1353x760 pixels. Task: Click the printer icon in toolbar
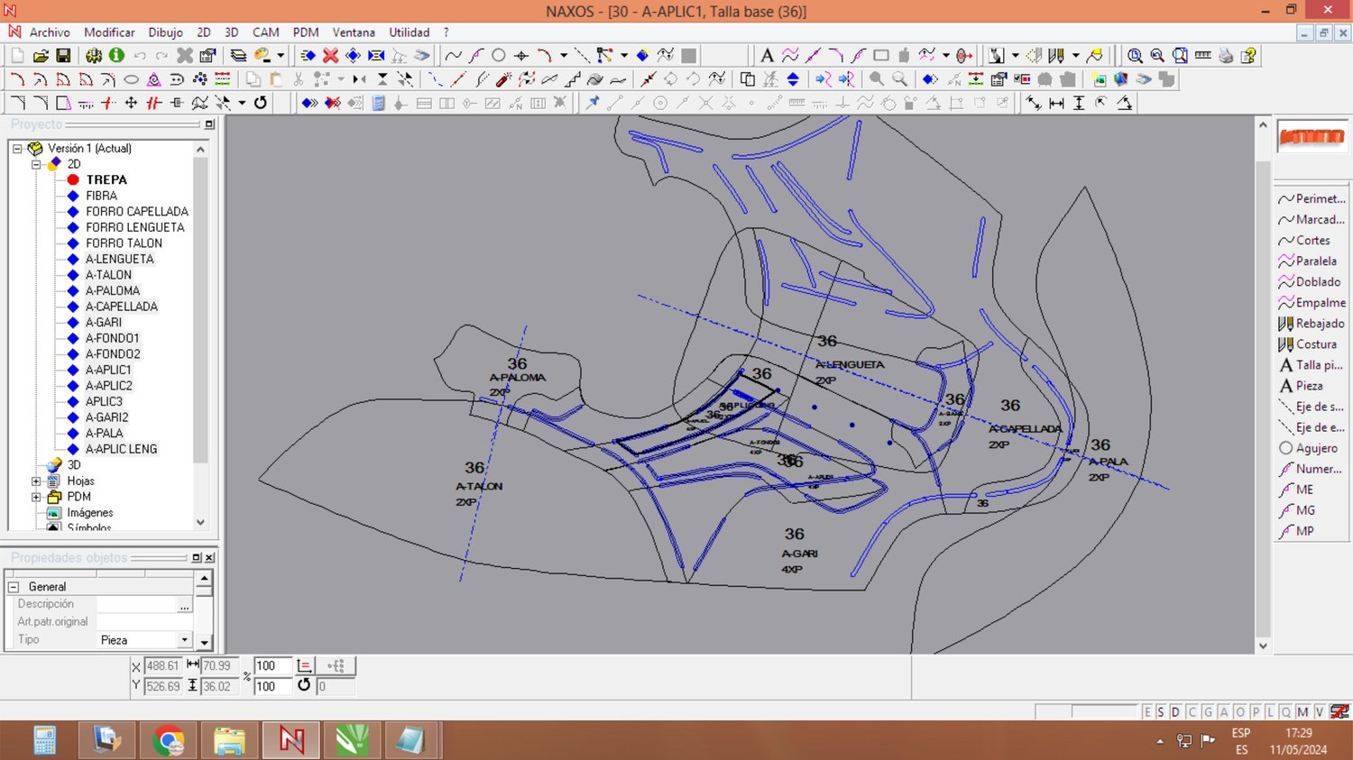coord(1226,56)
